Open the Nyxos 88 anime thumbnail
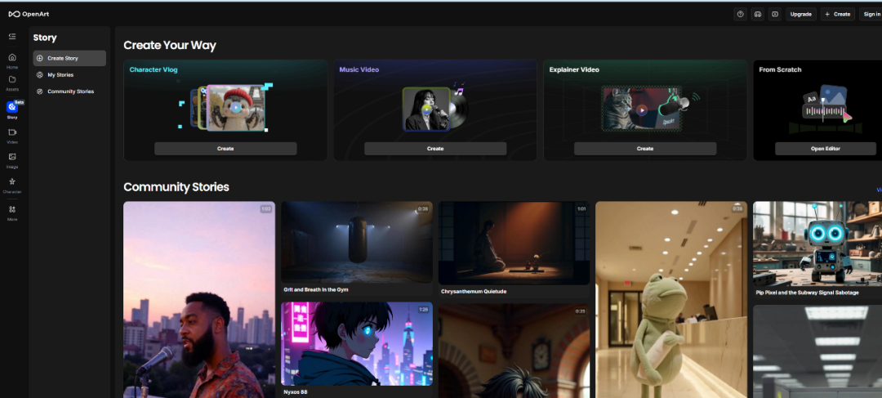This screenshot has height=398, width=882. [357, 343]
